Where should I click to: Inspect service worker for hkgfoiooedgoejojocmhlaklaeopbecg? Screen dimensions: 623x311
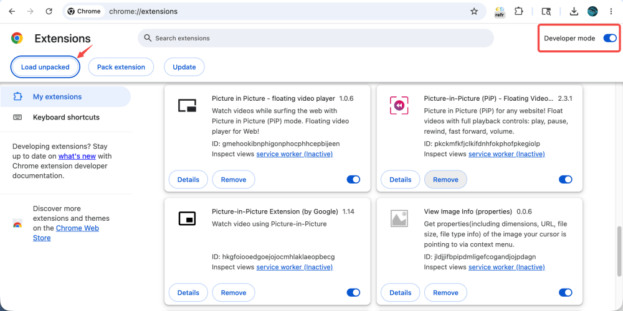click(x=295, y=267)
